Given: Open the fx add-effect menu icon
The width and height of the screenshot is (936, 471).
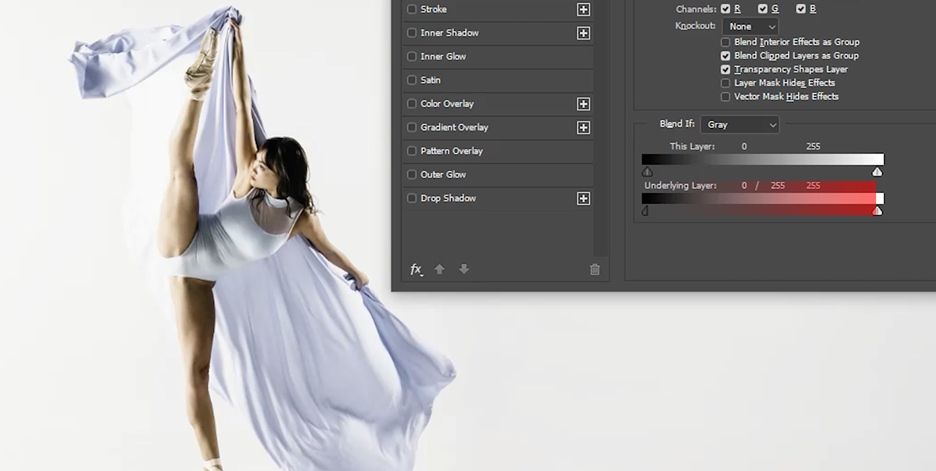Looking at the screenshot, I should pyautogui.click(x=416, y=268).
